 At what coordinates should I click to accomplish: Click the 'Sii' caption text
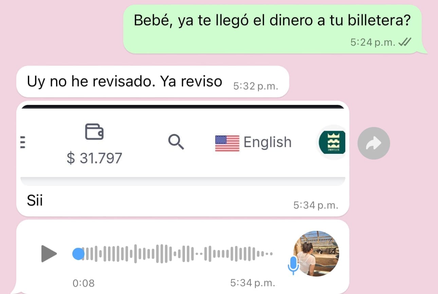tap(35, 201)
